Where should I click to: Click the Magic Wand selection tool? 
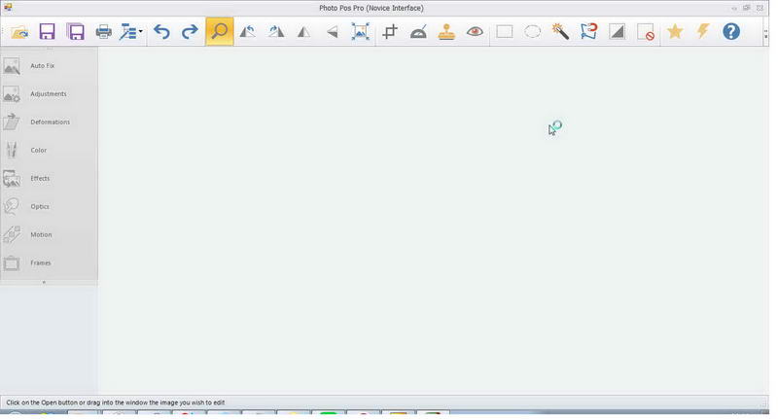(x=560, y=32)
